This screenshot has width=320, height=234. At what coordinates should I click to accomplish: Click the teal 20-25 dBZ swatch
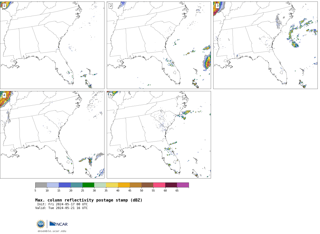[76, 185]
